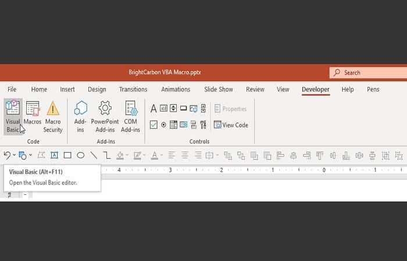This screenshot has height=261, width=407.
Task: Switch to the Animations tab
Action: 176,89
